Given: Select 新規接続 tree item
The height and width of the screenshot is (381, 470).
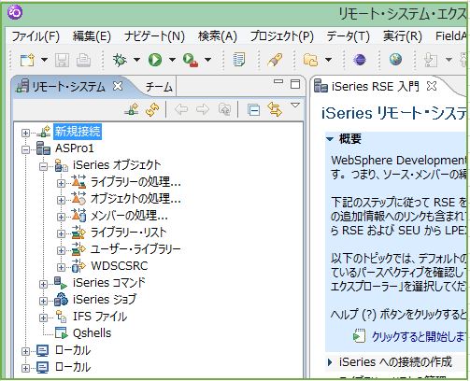Looking at the screenshot, I should [78, 132].
